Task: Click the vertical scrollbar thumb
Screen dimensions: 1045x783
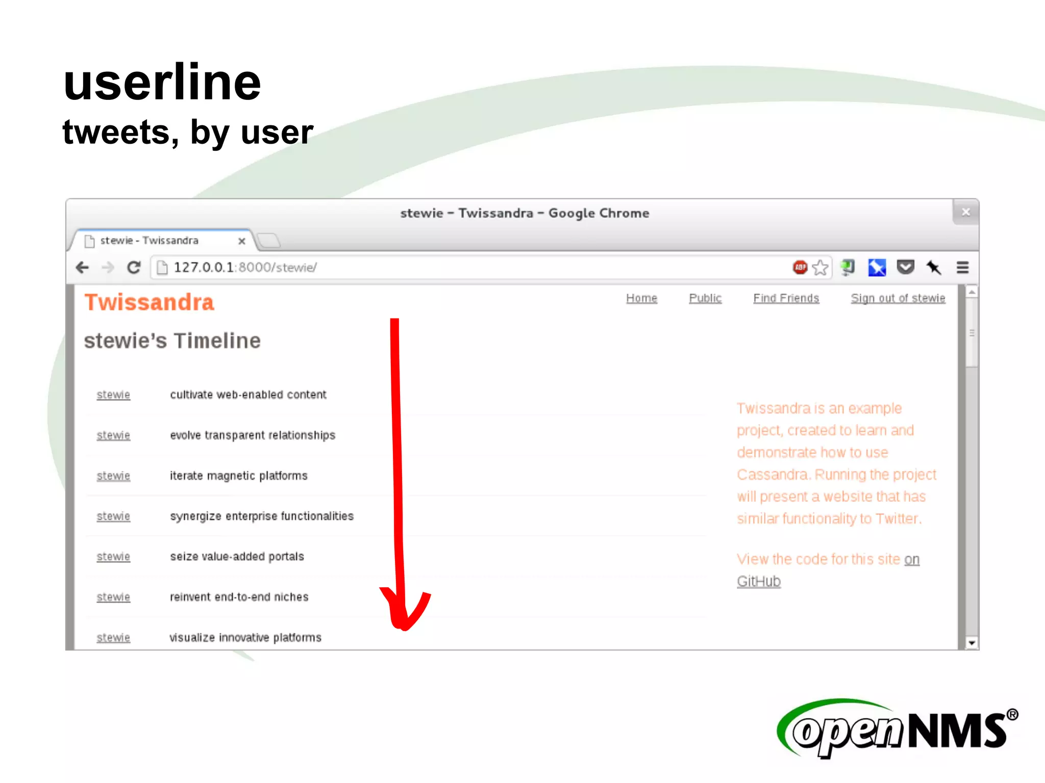Action: click(x=972, y=332)
